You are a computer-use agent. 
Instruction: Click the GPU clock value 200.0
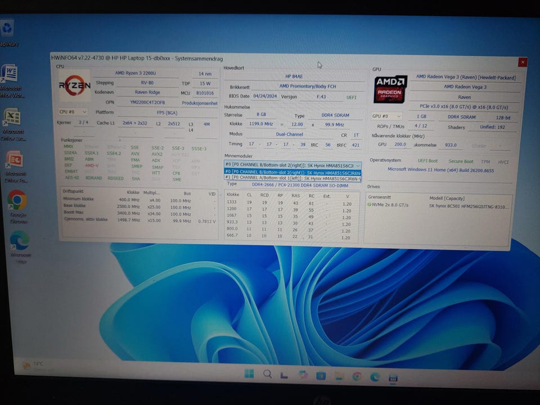tap(400, 145)
